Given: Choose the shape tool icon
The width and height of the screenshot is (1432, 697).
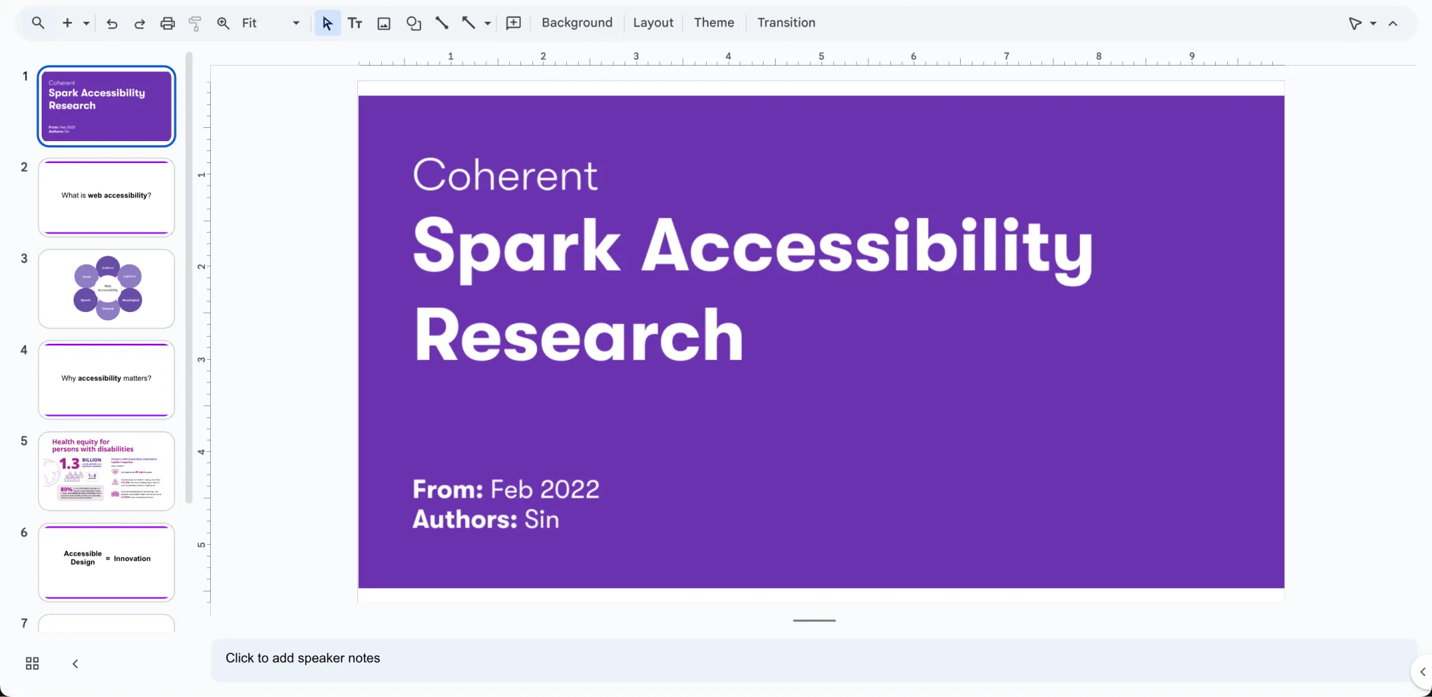Looking at the screenshot, I should (414, 23).
